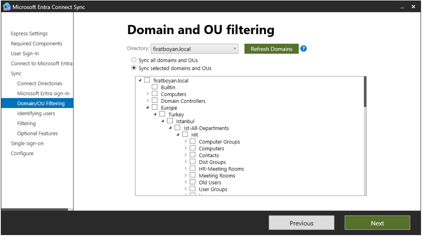The image size is (422, 236).
Task: Check the Ist-All-Departments checkbox
Action: point(177,128)
